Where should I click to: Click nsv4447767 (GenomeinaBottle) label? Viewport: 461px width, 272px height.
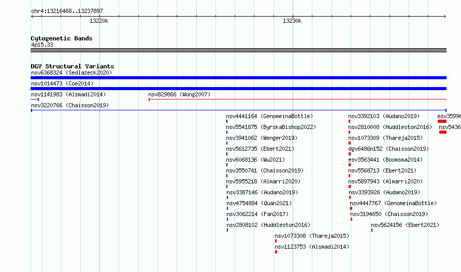coord(393,203)
